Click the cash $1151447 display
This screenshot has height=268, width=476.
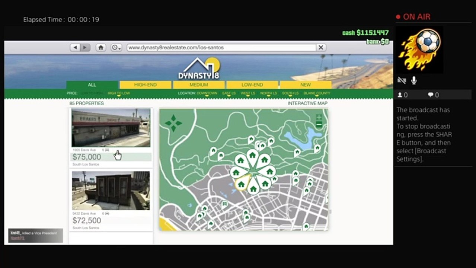(365, 33)
